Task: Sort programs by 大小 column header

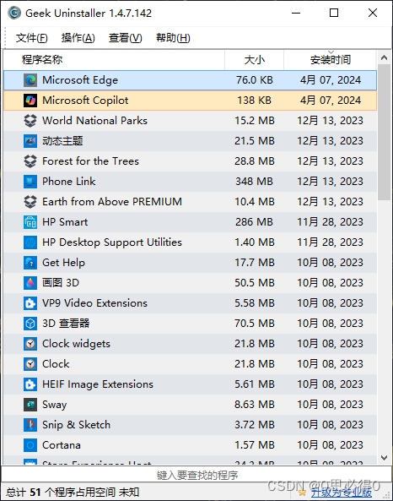Action: [254, 60]
